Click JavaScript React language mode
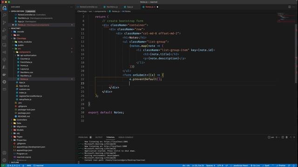Screen dimensions: 298x167 [240, 166]
